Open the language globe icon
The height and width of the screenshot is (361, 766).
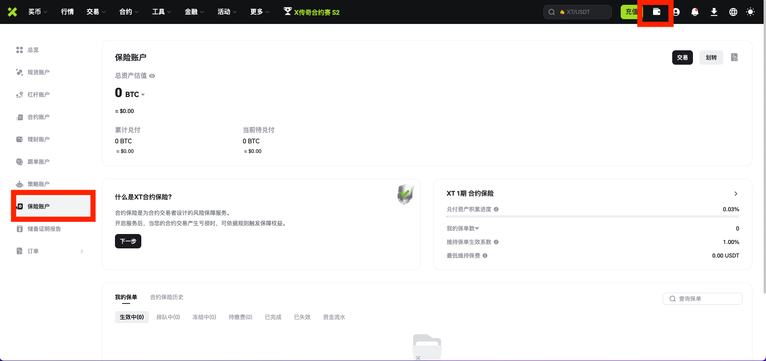(x=733, y=12)
